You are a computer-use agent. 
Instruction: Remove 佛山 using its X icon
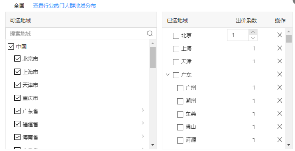(280, 127)
